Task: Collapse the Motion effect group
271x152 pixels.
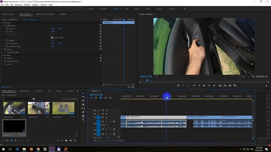Action: [x=3, y=26]
